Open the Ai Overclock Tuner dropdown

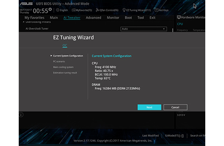tap(143, 29)
